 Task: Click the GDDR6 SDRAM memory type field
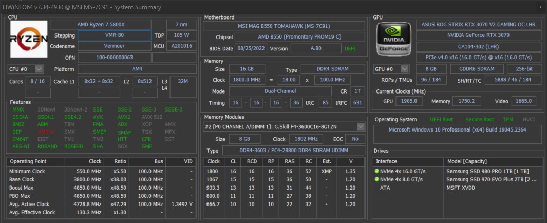[477, 69]
